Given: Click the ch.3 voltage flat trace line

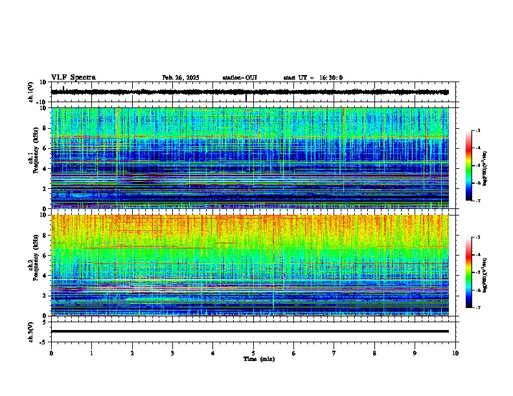Looking at the screenshot, I should coord(250,331).
